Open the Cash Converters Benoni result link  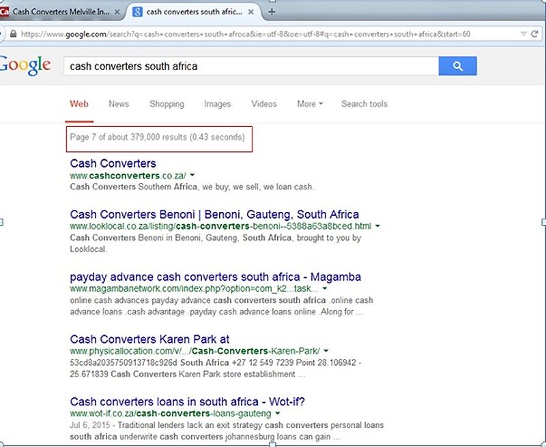(214, 214)
